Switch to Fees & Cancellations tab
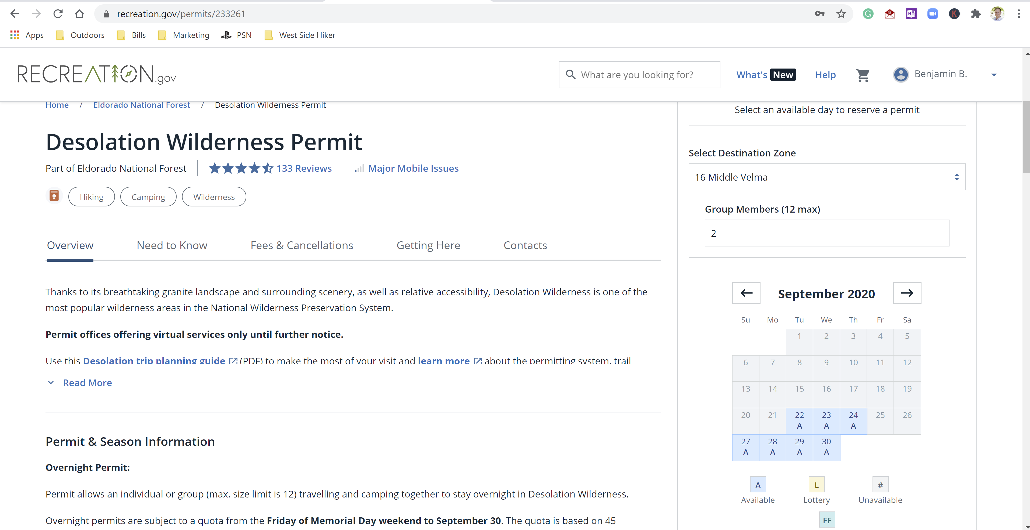1030x530 pixels. (x=302, y=245)
